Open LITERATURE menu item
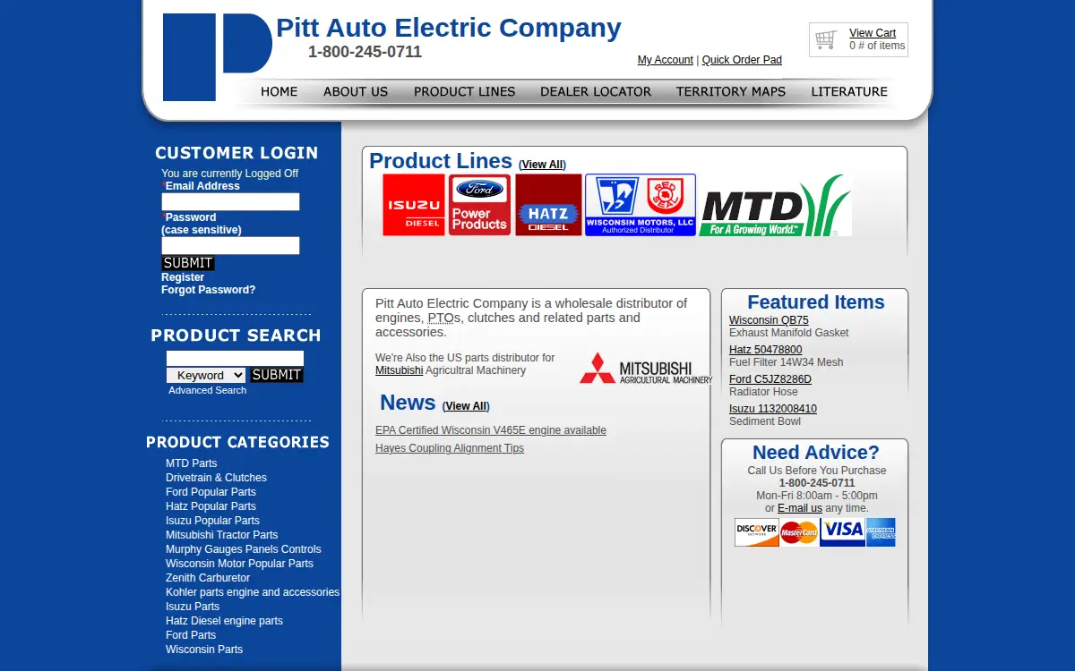 click(x=849, y=91)
